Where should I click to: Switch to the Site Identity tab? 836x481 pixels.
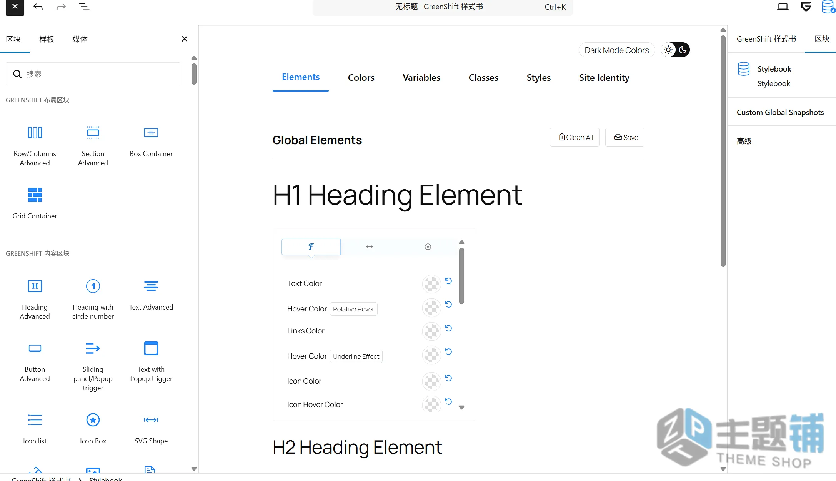coord(604,78)
